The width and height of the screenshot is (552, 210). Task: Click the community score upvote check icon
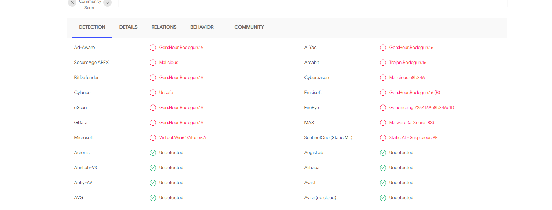pyautogui.click(x=108, y=2)
